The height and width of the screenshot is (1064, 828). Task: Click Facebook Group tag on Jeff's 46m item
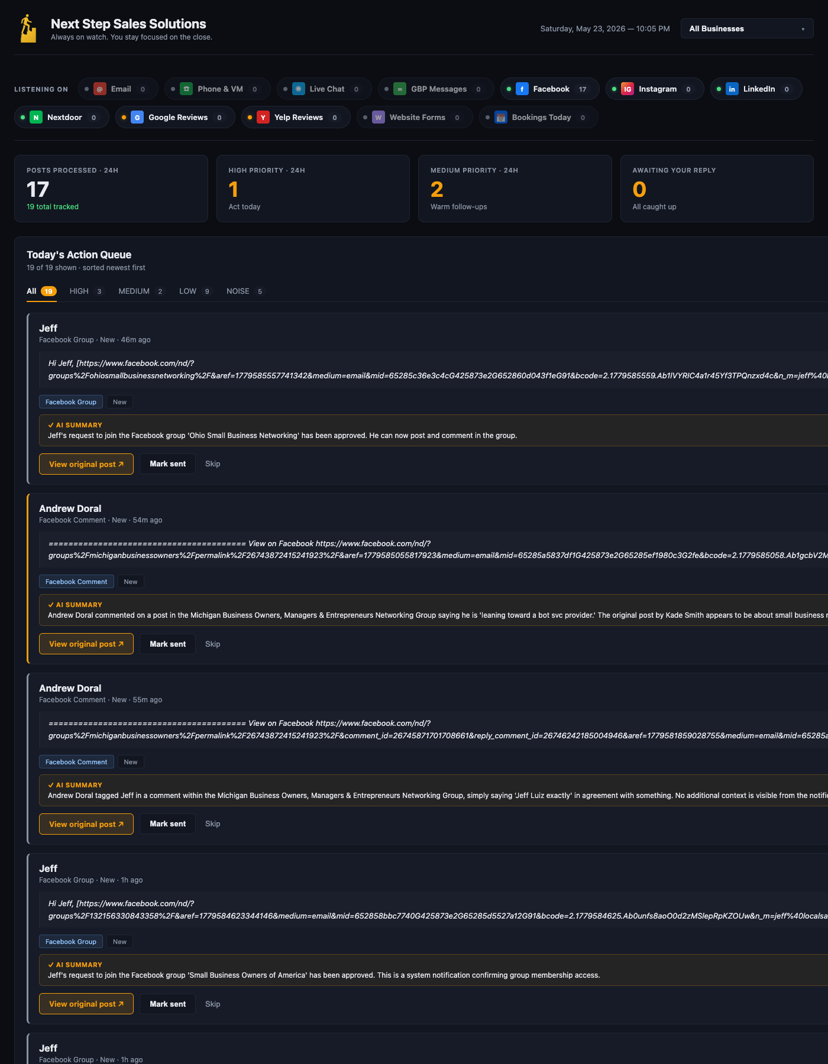(71, 402)
